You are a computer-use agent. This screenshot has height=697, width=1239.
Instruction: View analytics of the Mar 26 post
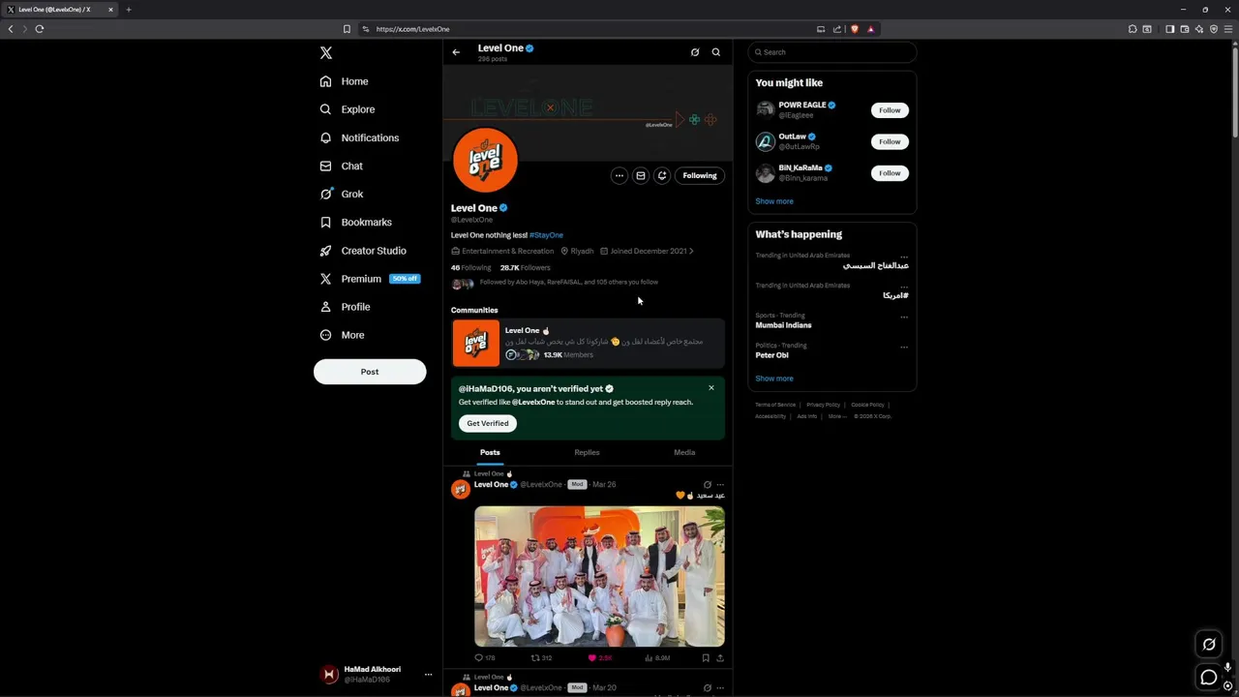click(657, 658)
